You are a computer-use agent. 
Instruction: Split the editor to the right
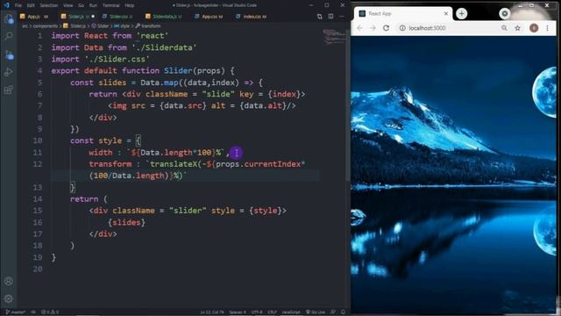pyautogui.click(x=331, y=17)
